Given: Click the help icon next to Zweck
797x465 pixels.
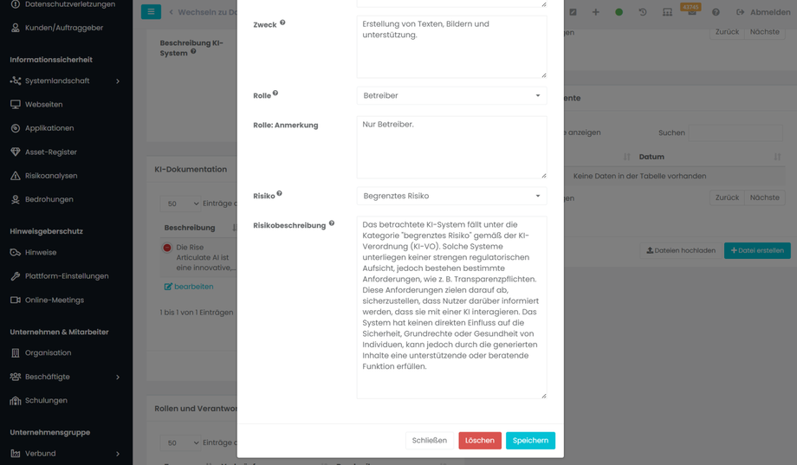Looking at the screenshot, I should click(282, 23).
